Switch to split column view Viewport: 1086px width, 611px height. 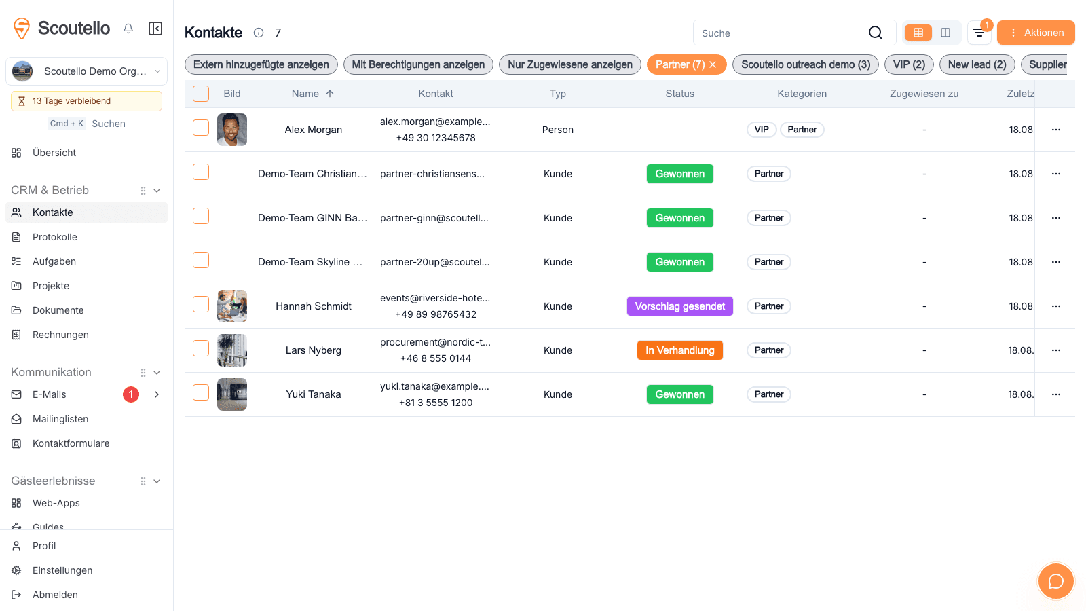[945, 33]
